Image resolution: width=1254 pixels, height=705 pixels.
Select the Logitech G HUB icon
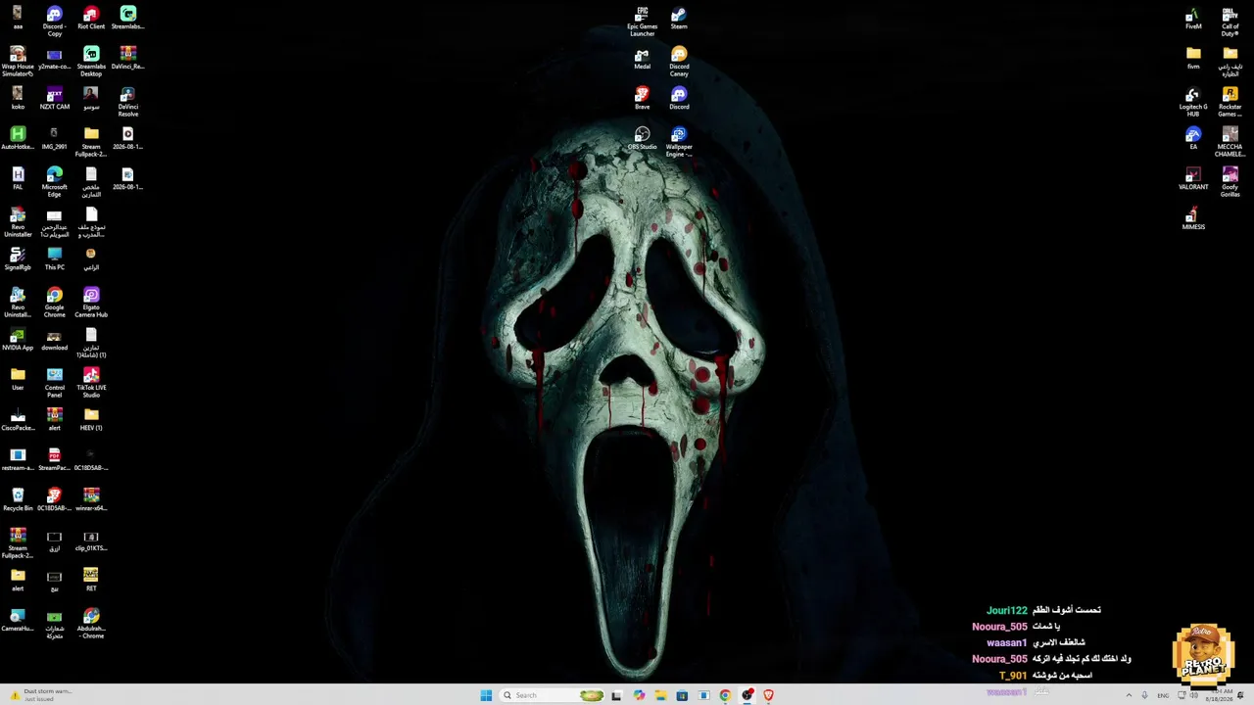(1193, 101)
